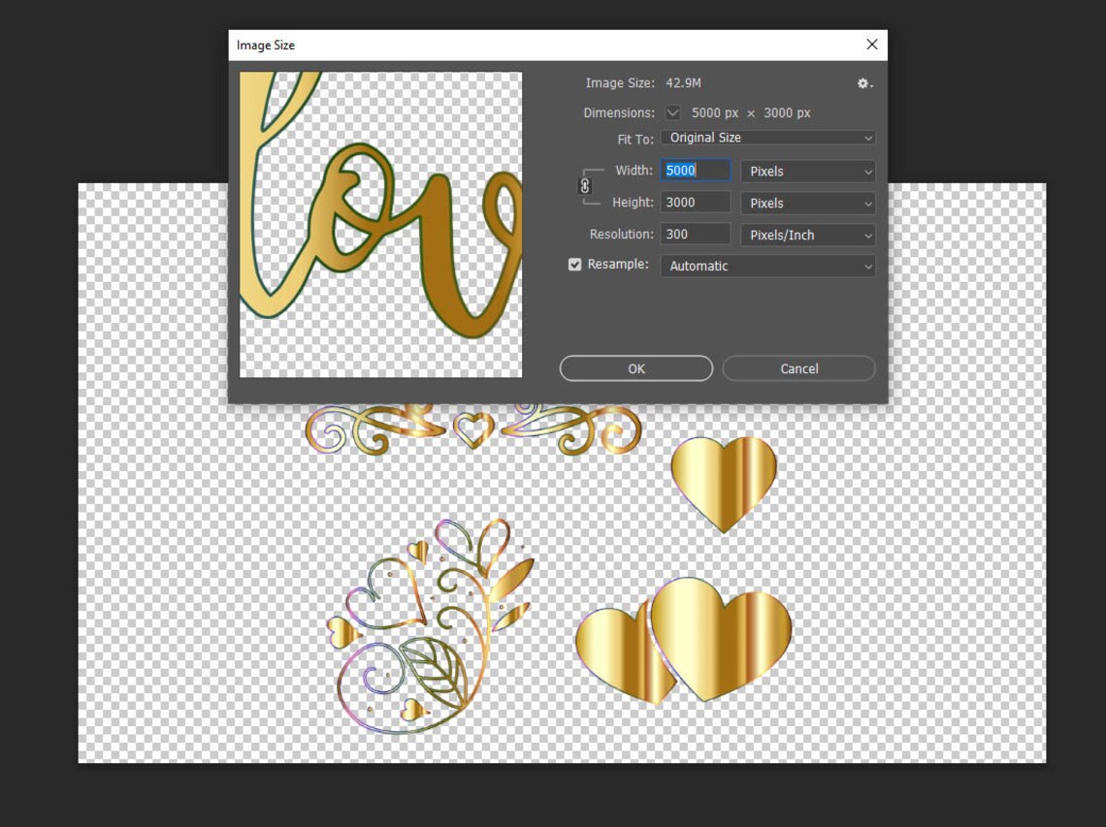The image size is (1106, 827).
Task: Close the Image Size dialog with X
Action: (871, 44)
